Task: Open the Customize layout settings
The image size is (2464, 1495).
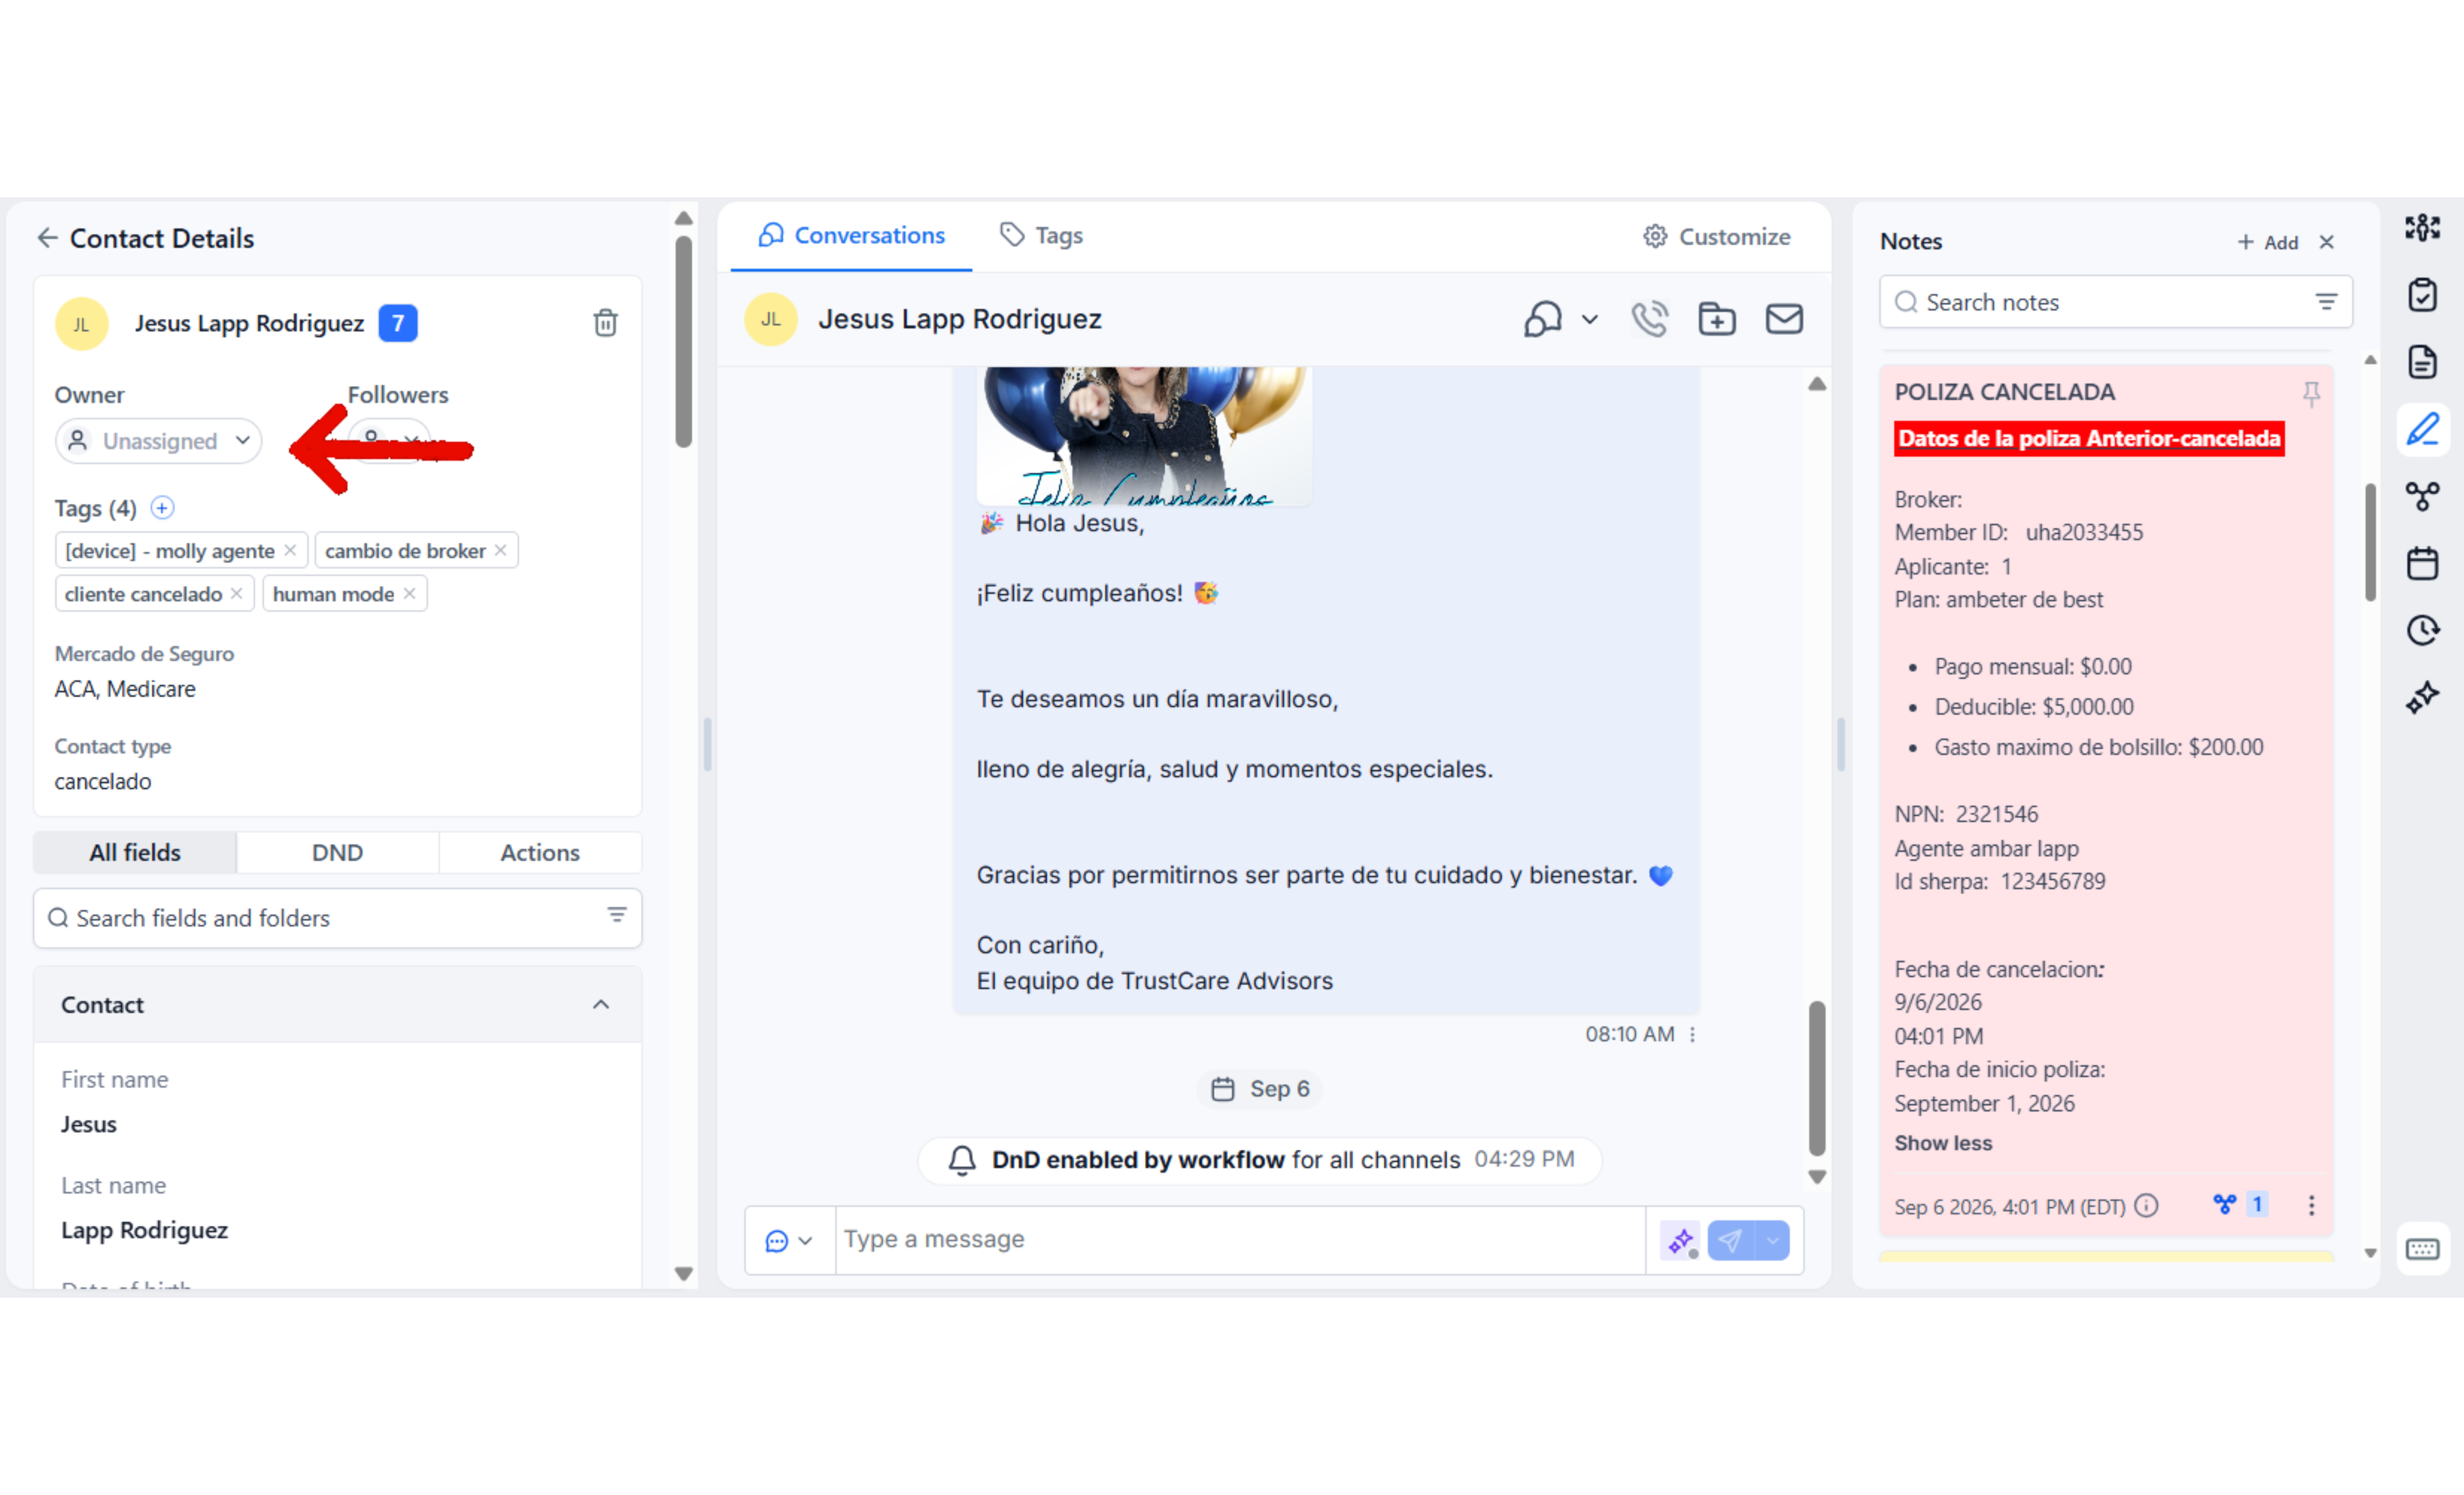Action: [1717, 237]
